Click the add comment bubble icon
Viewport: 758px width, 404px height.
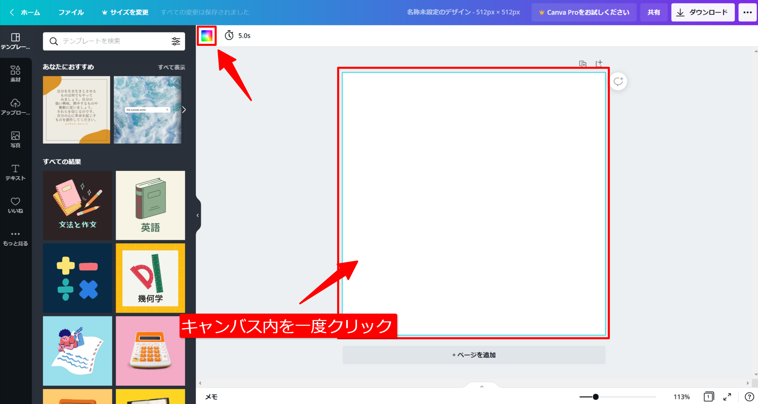pyautogui.click(x=618, y=82)
